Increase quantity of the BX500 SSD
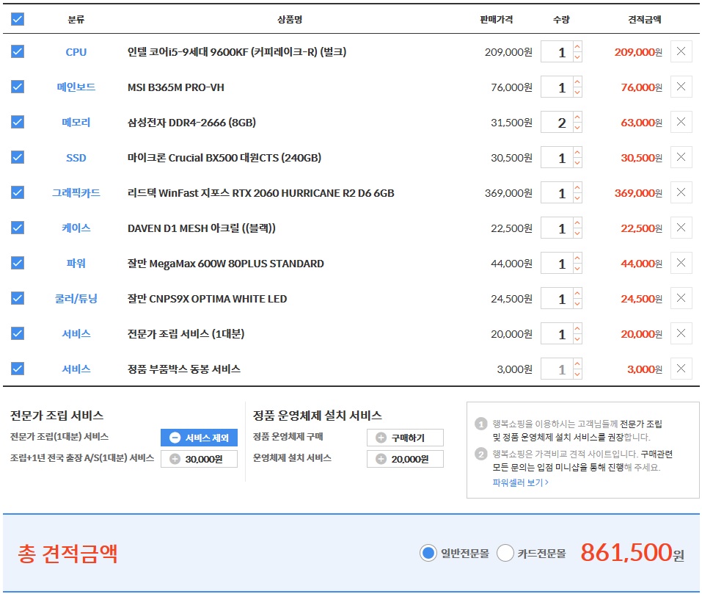This screenshot has width=702, height=594. (x=577, y=152)
